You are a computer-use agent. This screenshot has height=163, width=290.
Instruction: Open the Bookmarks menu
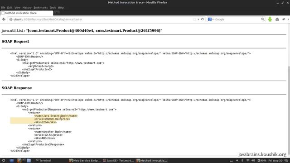(x=40, y=8)
